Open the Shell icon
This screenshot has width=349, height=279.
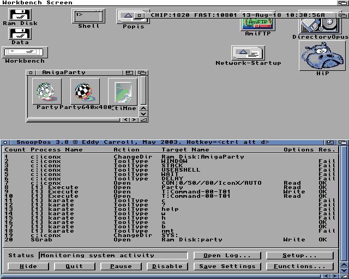[88, 15]
